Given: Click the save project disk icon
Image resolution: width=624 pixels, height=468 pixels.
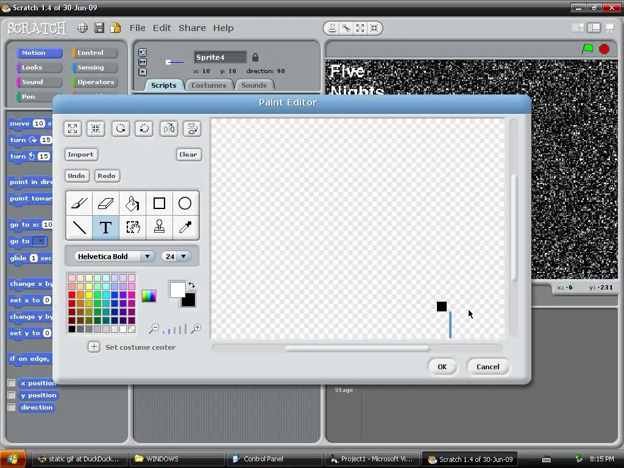Looking at the screenshot, I should [99, 28].
